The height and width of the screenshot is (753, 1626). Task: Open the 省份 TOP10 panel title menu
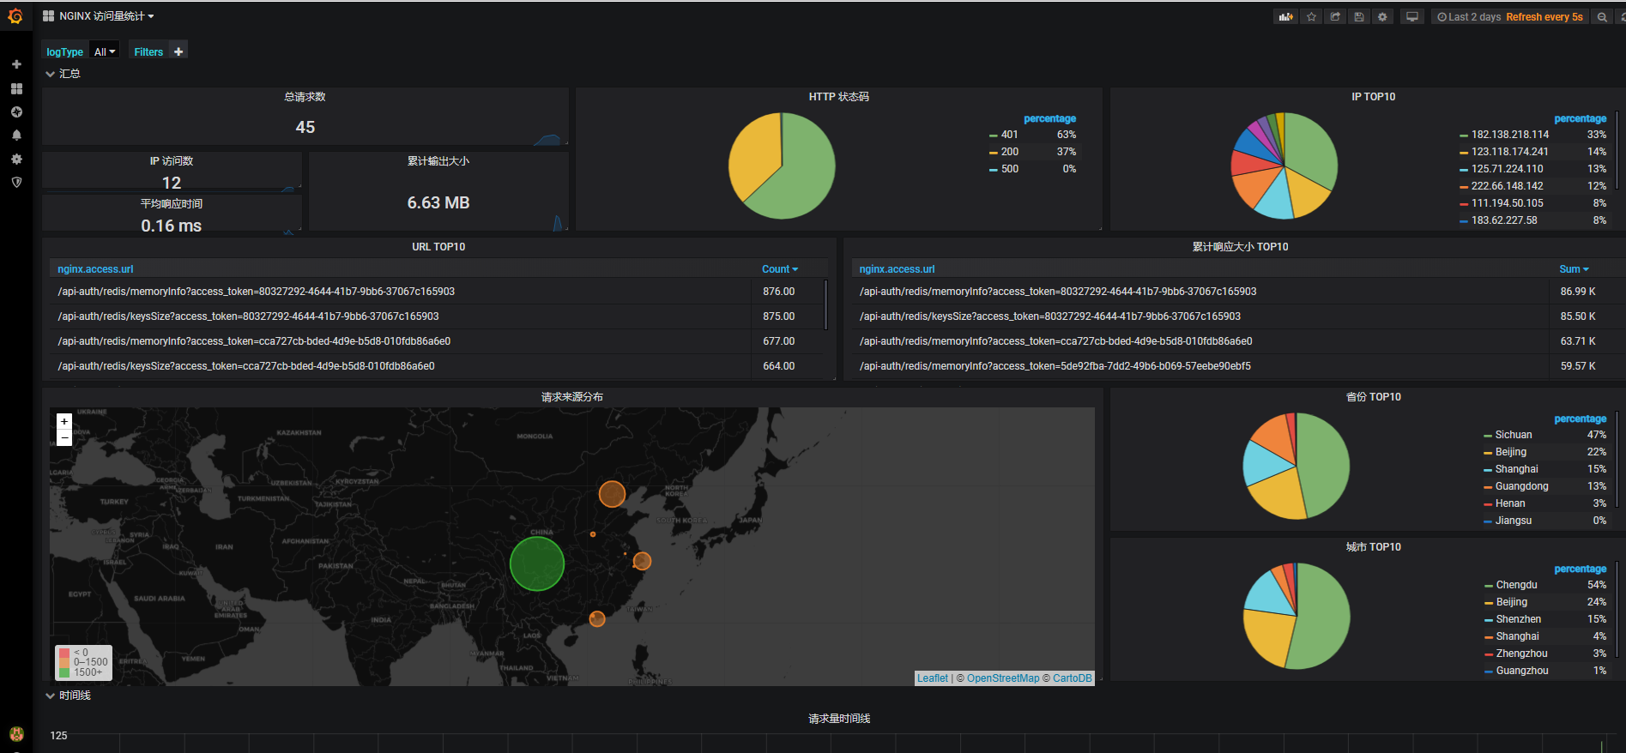[1373, 397]
